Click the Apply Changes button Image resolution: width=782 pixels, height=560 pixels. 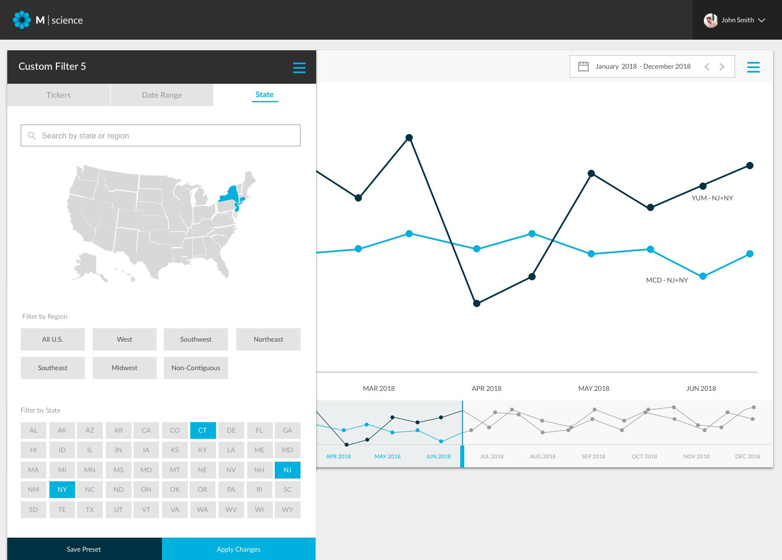(239, 549)
